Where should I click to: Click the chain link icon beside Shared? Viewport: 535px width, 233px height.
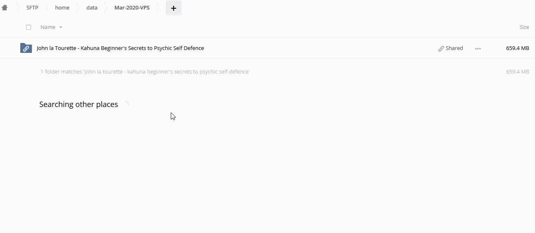pos(441,48)
